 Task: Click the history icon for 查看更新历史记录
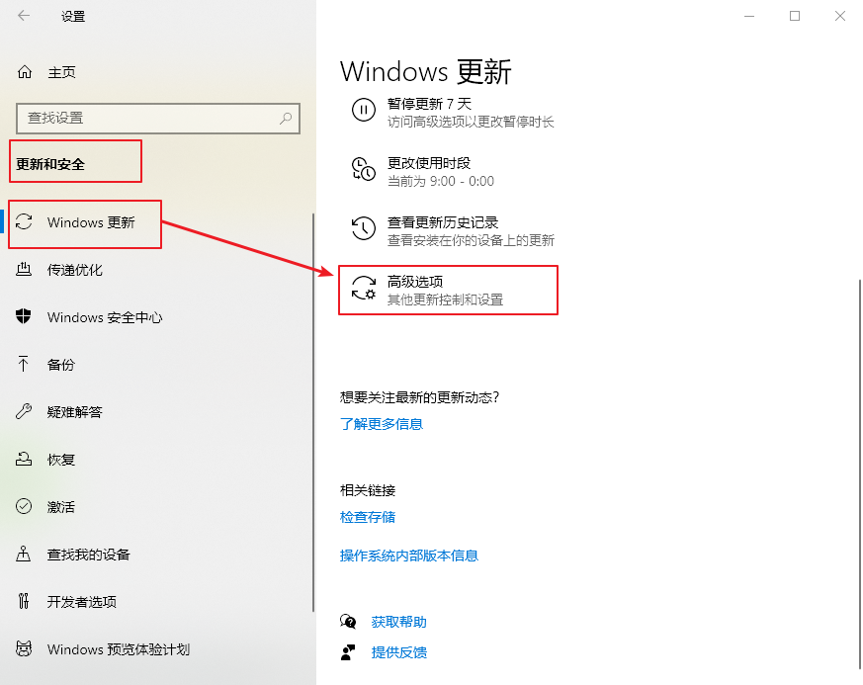click(363, 227)
